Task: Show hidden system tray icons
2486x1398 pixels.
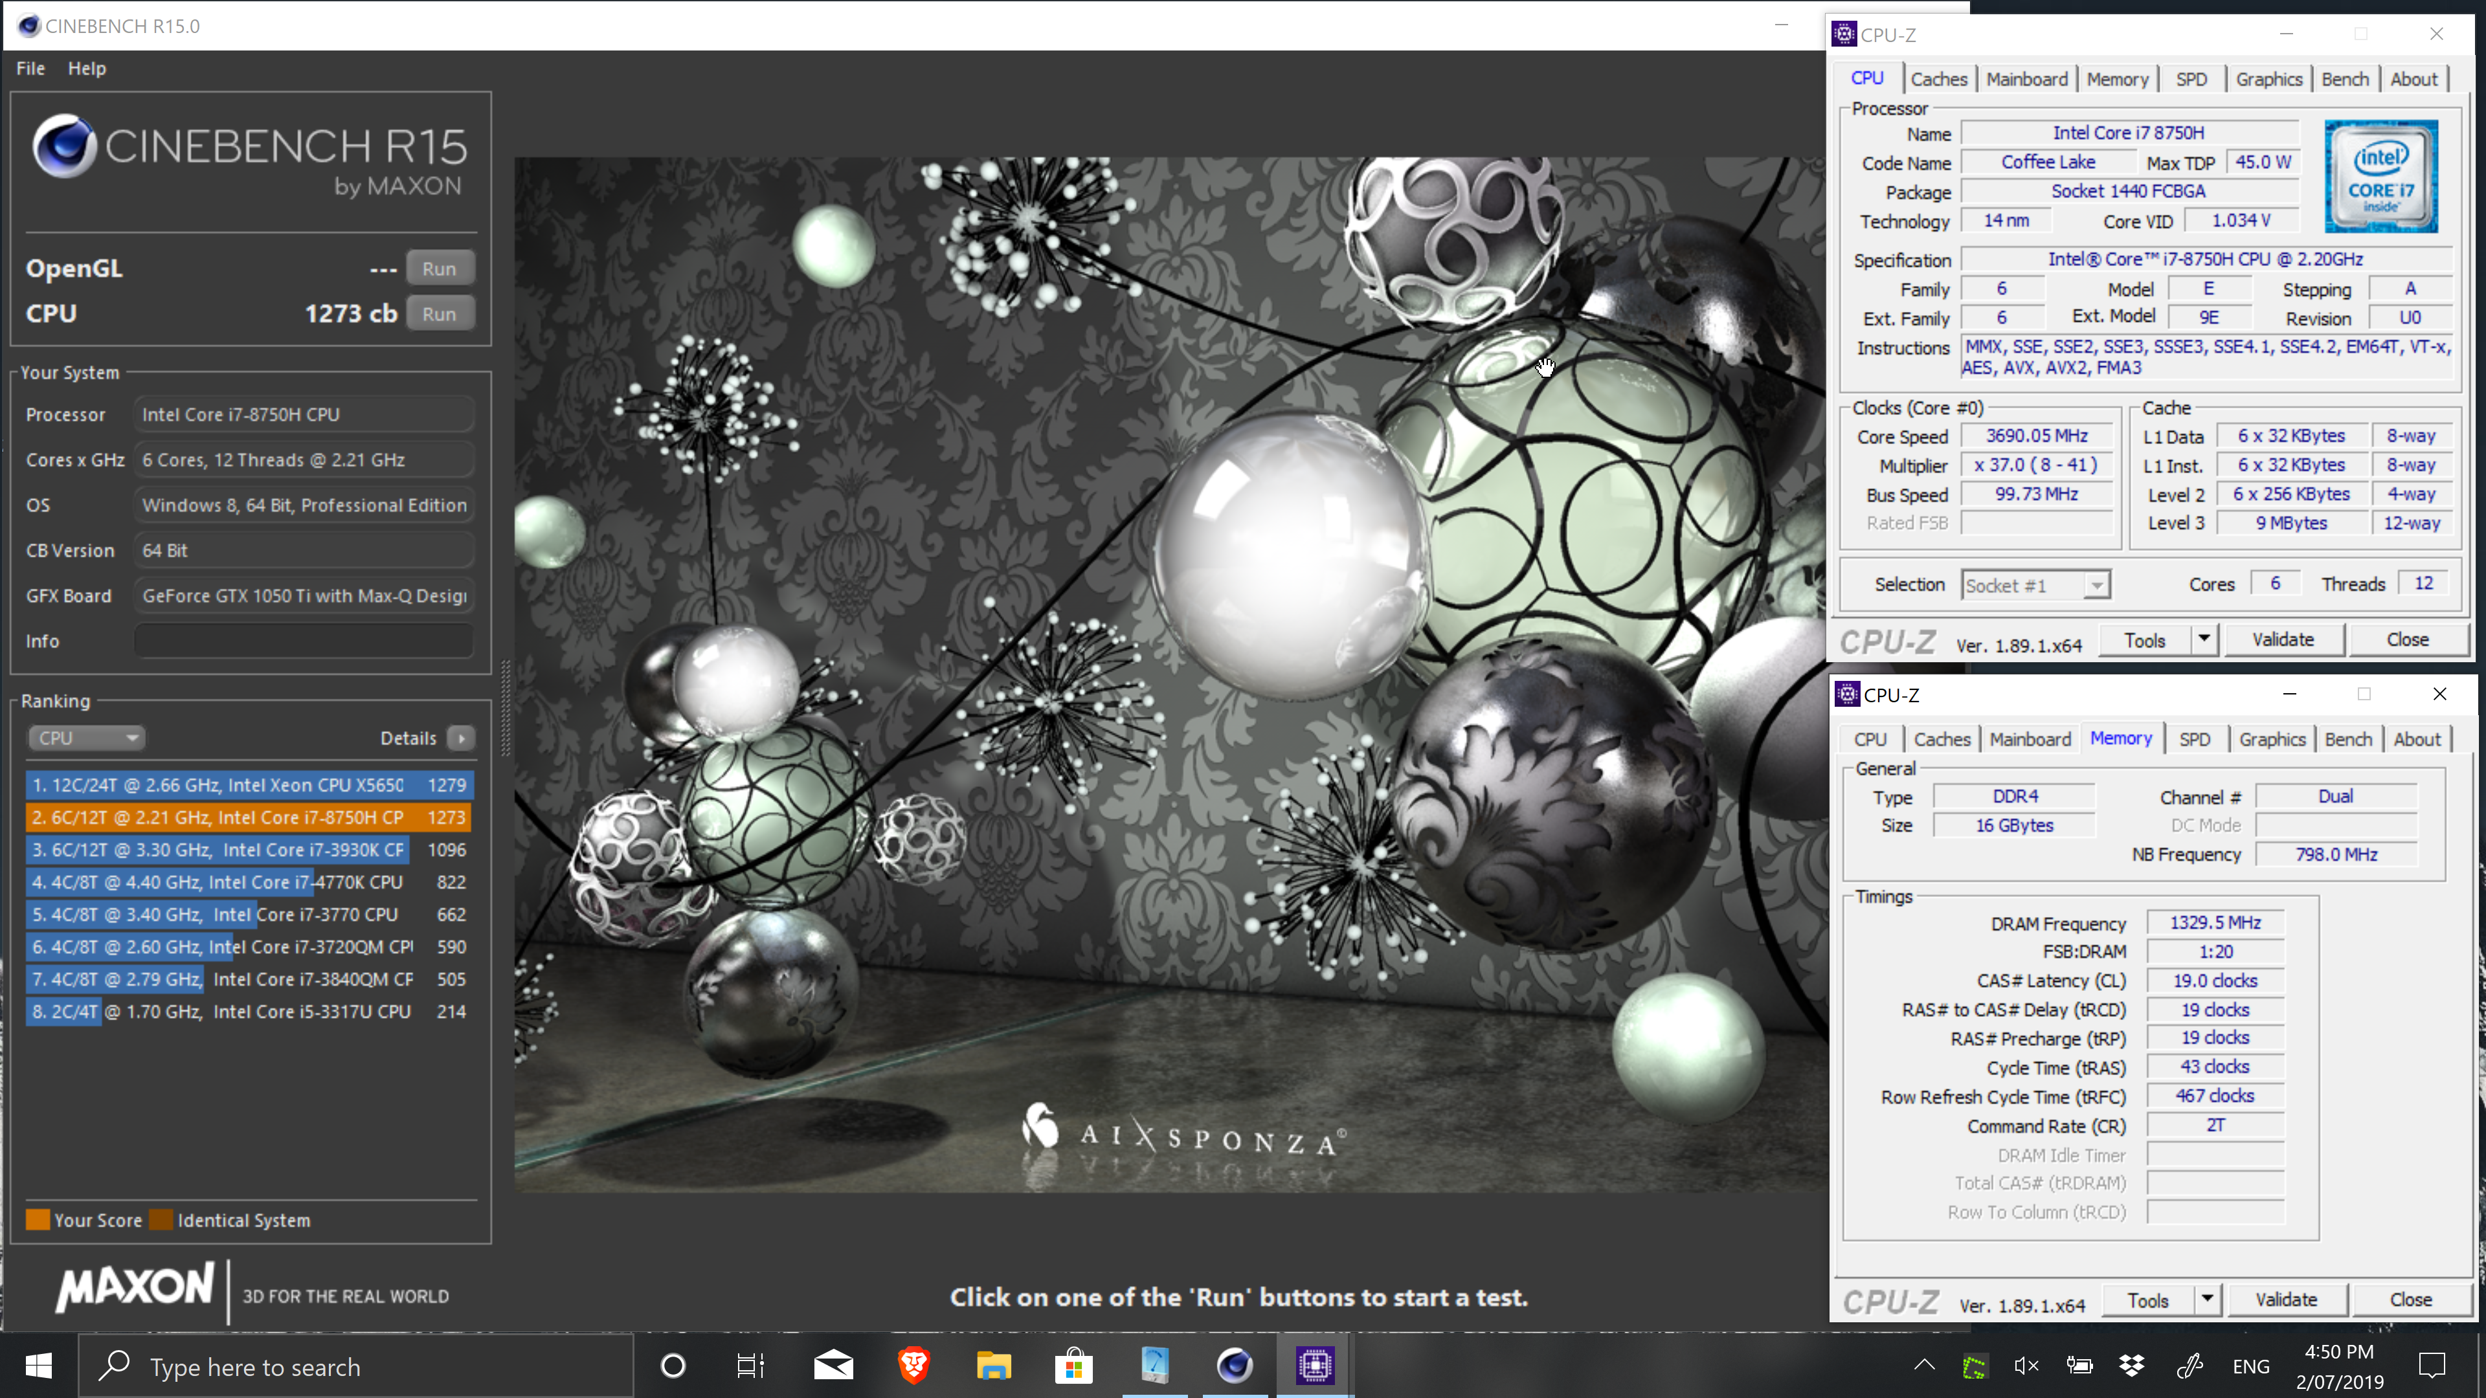Action: [x=1923, y=1365]
